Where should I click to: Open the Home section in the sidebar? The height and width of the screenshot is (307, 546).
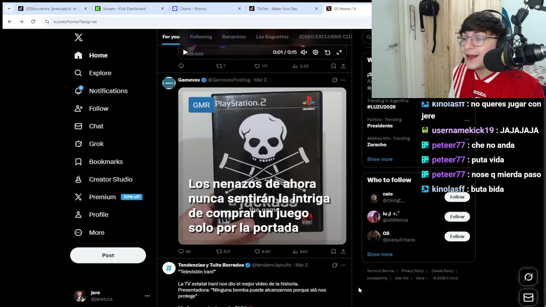click(x=91, y=55)
